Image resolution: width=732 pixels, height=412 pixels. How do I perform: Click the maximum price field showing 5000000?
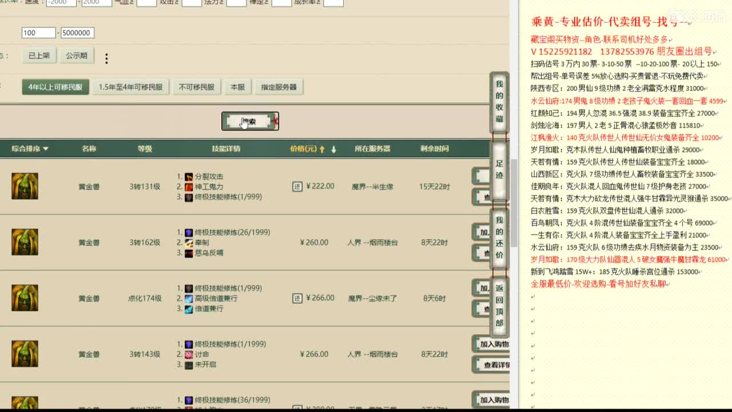(x=77, y=33)
